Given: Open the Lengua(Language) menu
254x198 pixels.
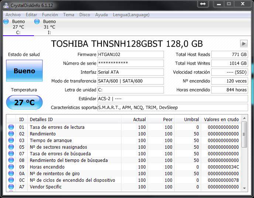Looking at the screenshot, I should coord(131,15).
